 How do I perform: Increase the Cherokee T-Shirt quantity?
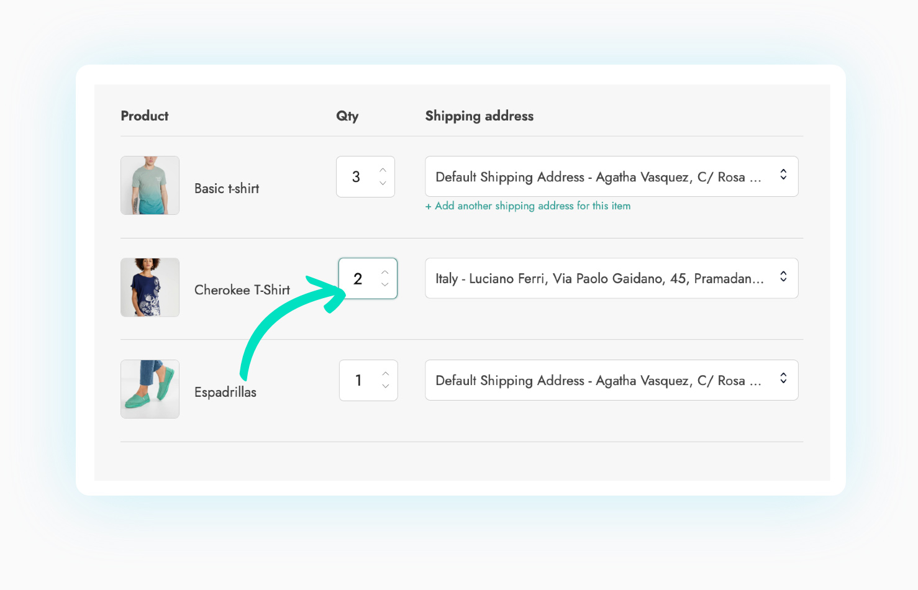(x=385, y=271)
